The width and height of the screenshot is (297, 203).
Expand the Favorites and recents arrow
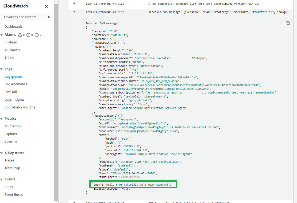(49, 17)
